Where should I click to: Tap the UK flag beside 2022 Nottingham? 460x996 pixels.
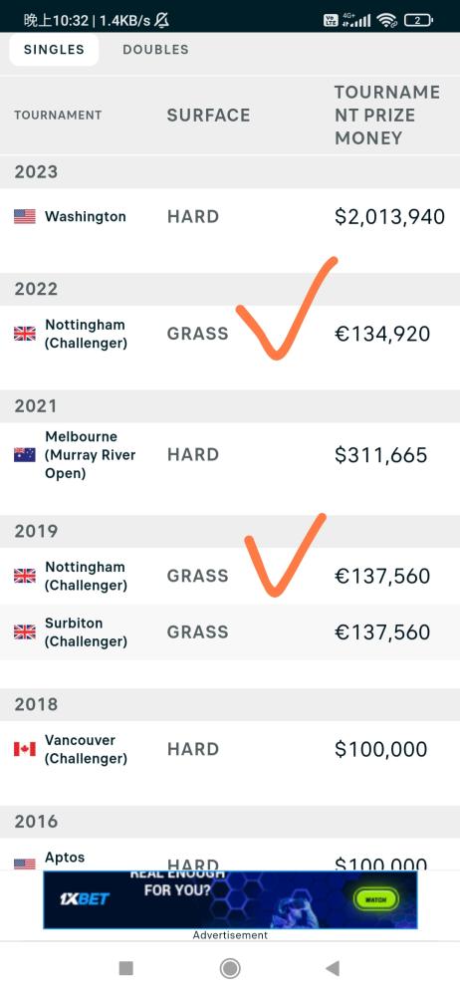coord(25,334)
